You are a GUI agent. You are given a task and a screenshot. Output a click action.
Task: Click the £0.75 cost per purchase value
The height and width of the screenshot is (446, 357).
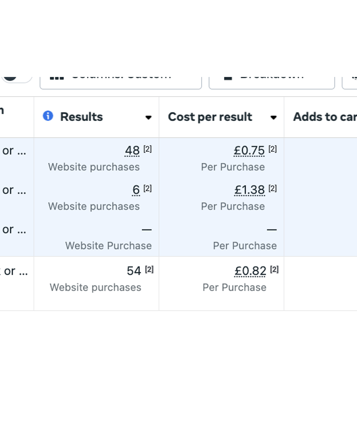(249, 151)
